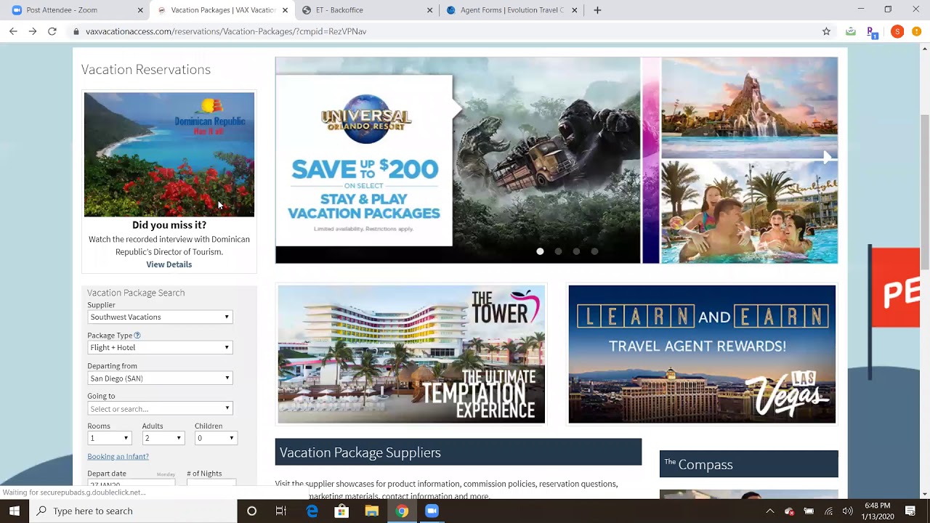Click the Dominican Republic promo image
The image size is (930, 523).
(x=169, y=154)
